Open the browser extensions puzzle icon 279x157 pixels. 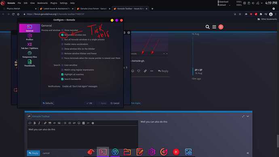(x=261, y=14)
